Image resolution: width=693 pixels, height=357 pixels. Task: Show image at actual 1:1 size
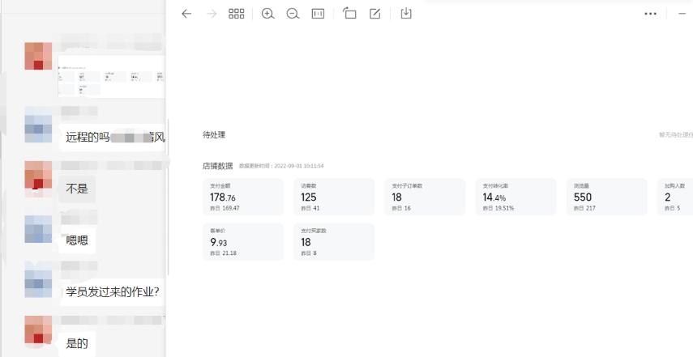(x=318, y=14)
